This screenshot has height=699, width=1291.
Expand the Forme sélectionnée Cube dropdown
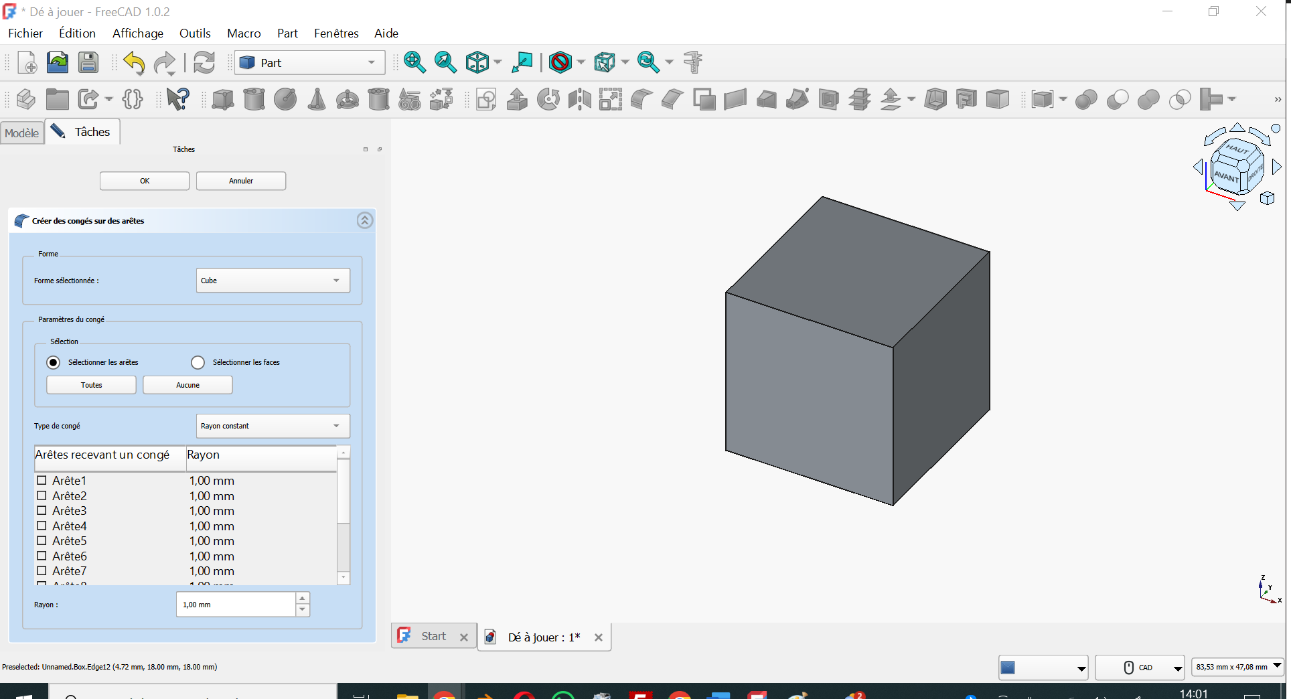(x=273, y=281)
